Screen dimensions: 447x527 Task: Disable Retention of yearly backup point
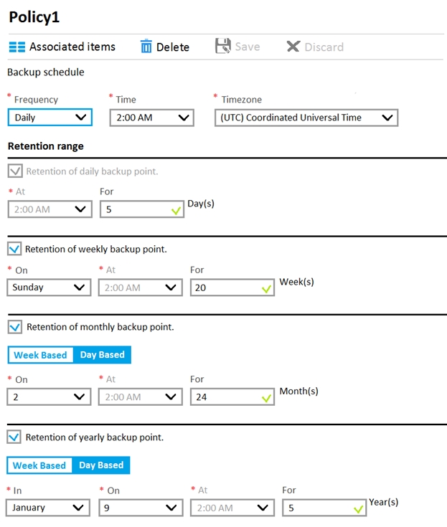(x=14, y=437)
